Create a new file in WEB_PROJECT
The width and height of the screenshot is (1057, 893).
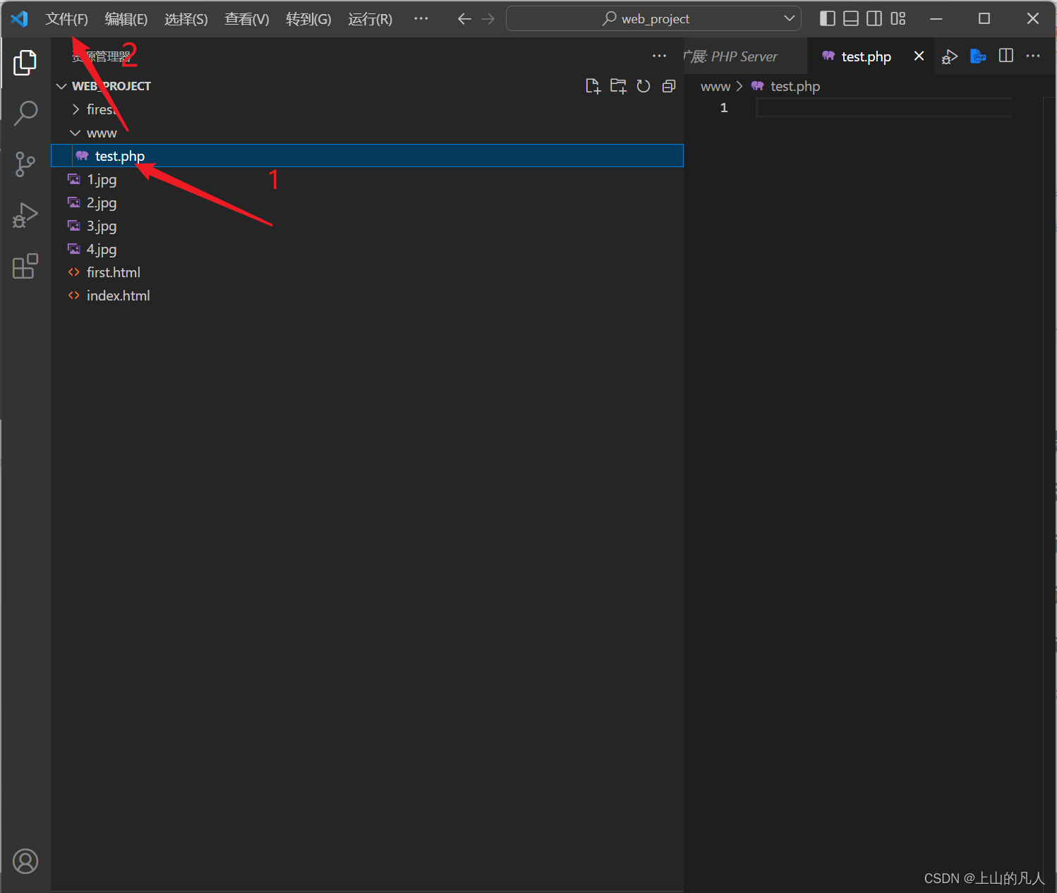593,86
